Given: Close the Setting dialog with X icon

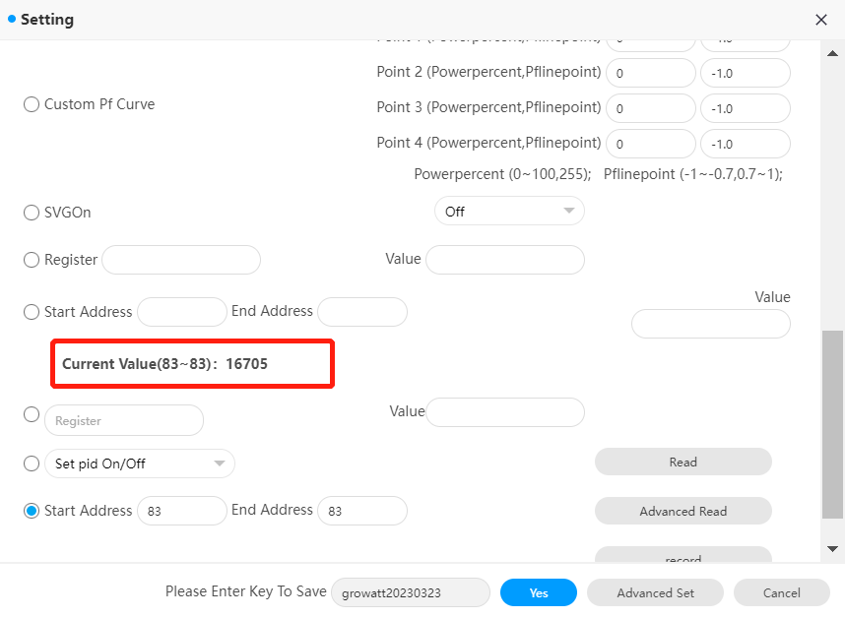Looking at the screenshot, I should coord(820,20).
